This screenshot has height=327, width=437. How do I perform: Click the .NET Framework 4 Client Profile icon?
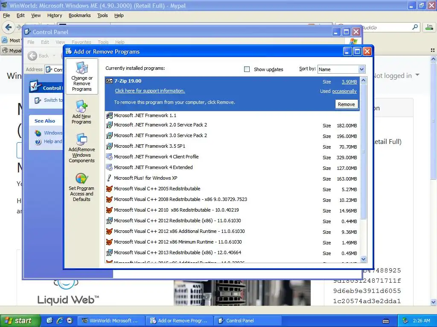(x=109, y=157)
